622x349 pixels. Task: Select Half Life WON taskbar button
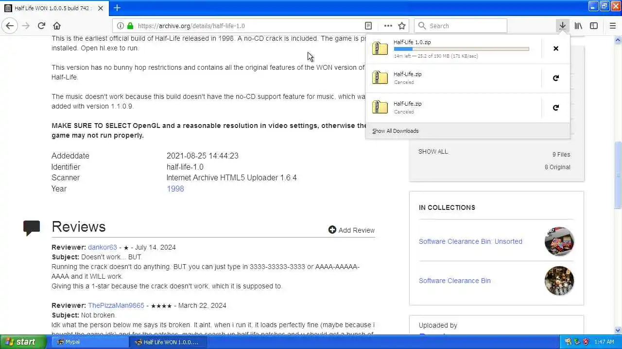coord(168,342)
